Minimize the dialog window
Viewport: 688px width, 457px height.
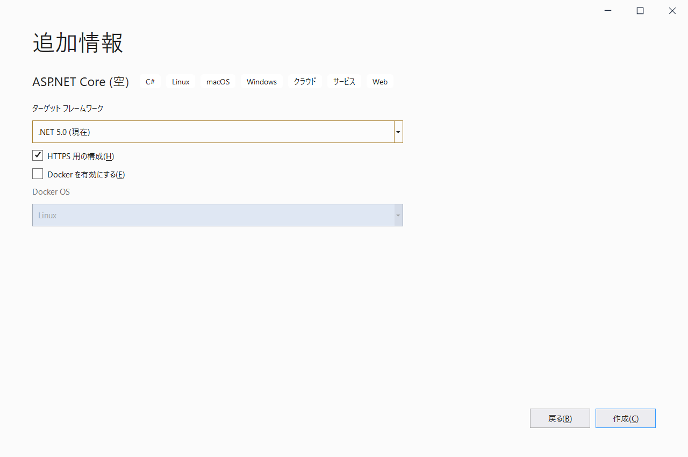[x=608, y=11]
